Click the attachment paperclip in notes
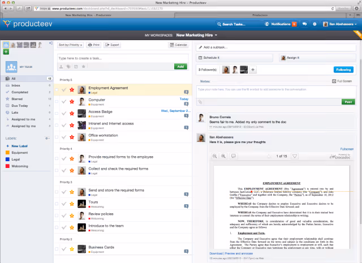Screen dimensions: 362x263 [x=200, y=102]
